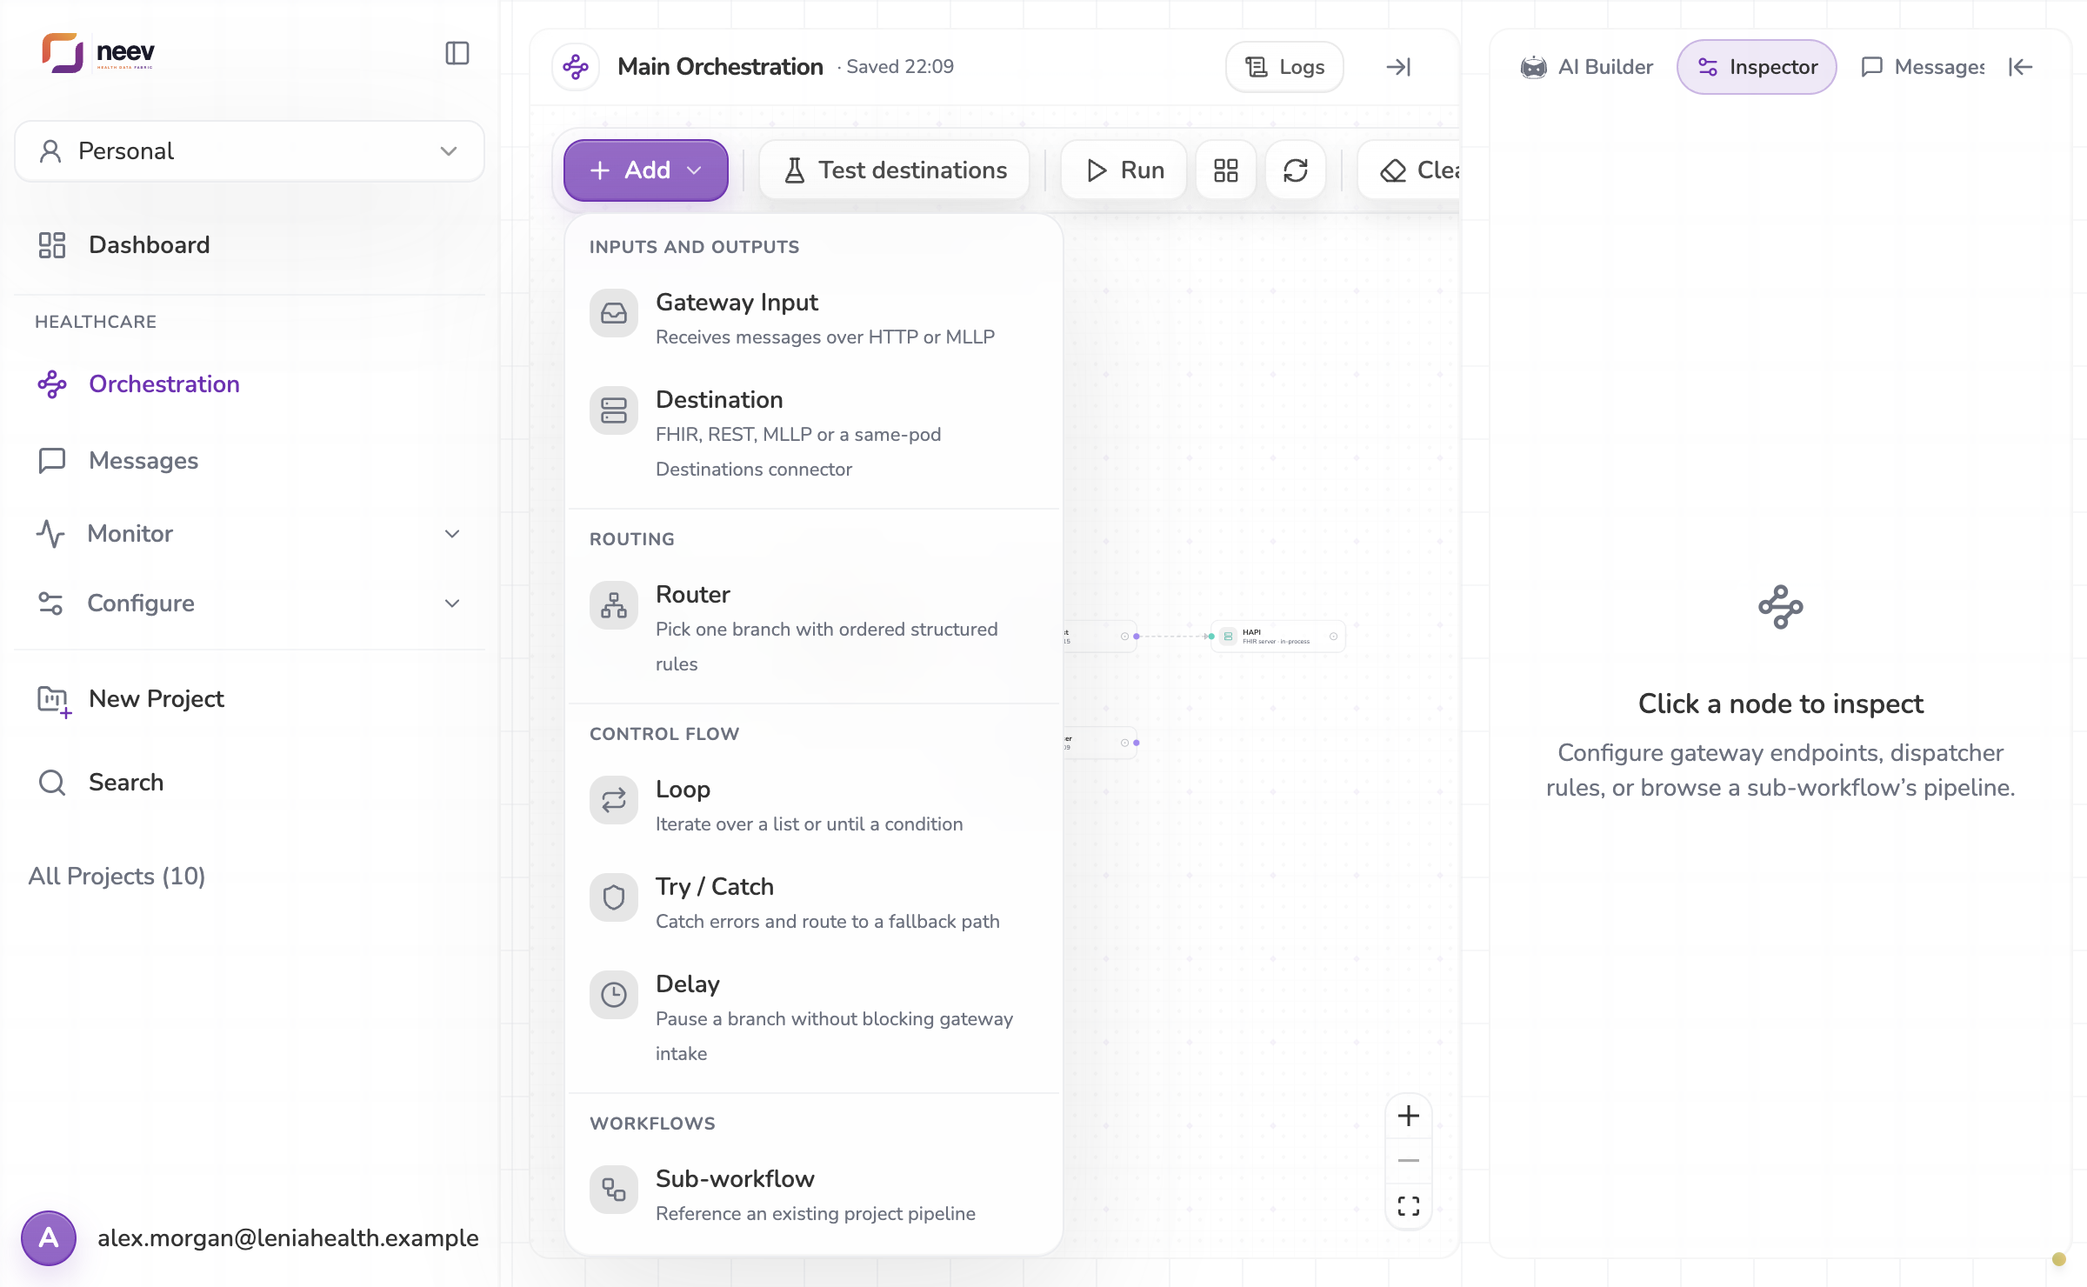Expand the Configure submenu

250,603
